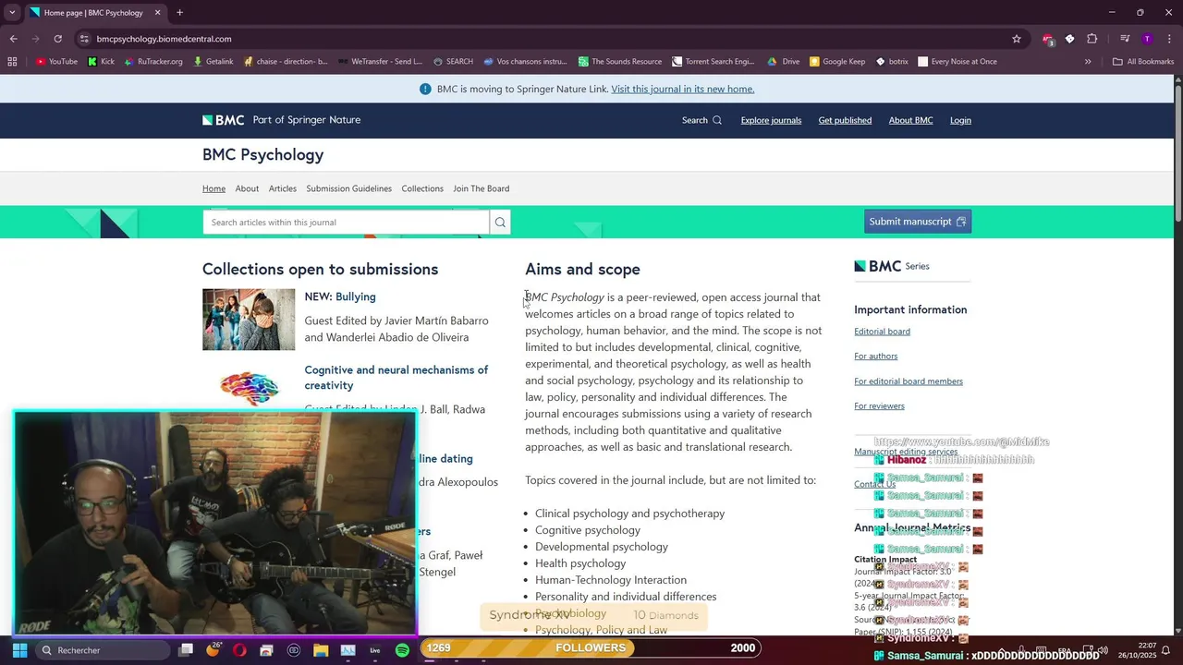Open the Getalink bookmark

(213, 62)
